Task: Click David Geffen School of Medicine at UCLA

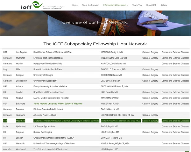Action: [x=53, y=52]
